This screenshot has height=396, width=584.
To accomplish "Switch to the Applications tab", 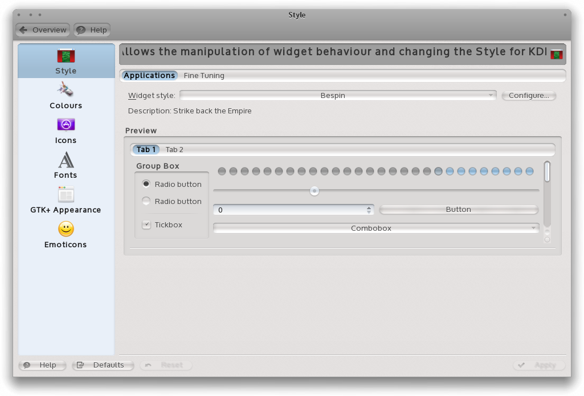I will [149, 76].
